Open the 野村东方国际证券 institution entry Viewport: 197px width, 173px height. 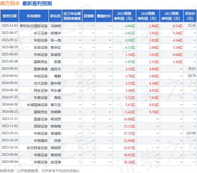pos(34,25)
